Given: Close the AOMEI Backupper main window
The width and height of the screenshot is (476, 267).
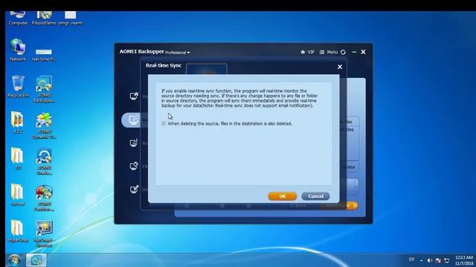Looking at the screenshot, I should 363,52.
